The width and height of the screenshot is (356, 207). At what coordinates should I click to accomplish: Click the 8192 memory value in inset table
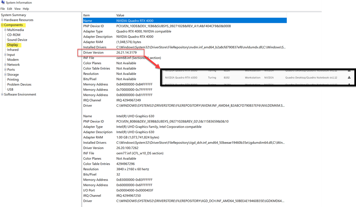227,78
